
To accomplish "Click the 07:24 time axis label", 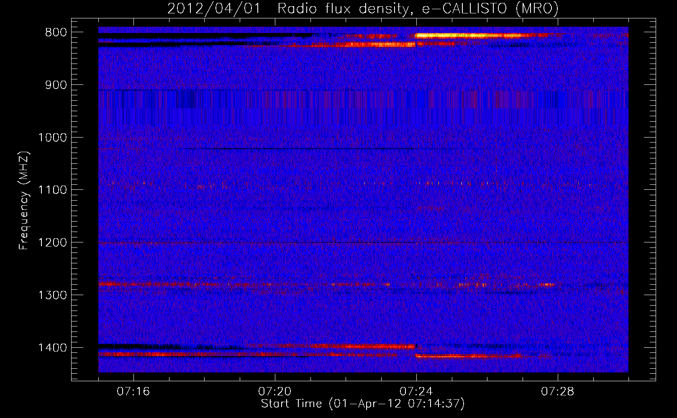I will (x=416, y=392).
